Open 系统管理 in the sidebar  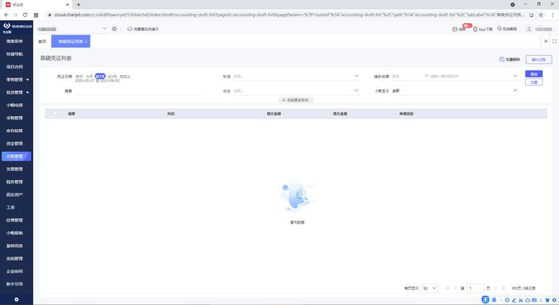pos(14,258)
